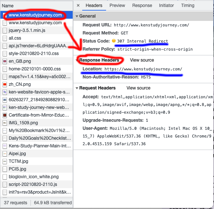Switch to the Response tab

point(142,5)
